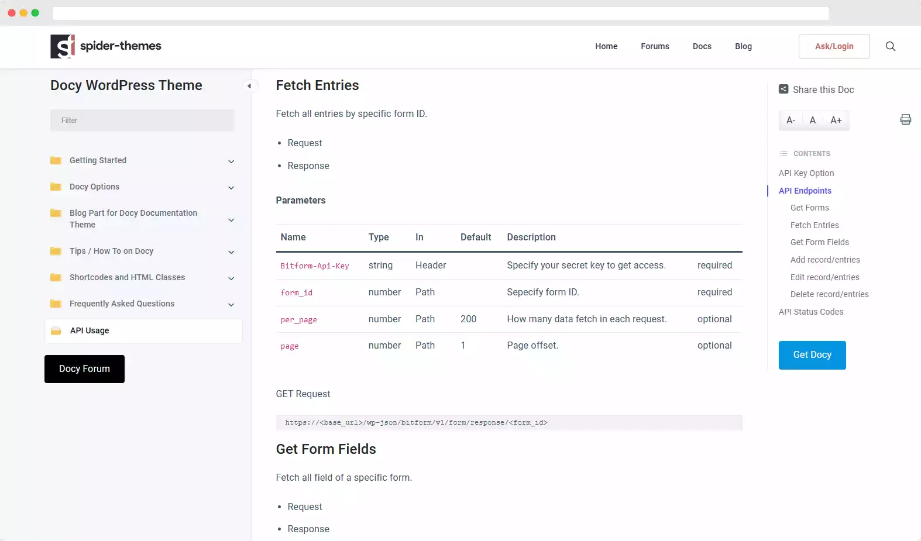921x541 pixels.
Task: Click the default value 200 cell
Action: tap(468, 319)
